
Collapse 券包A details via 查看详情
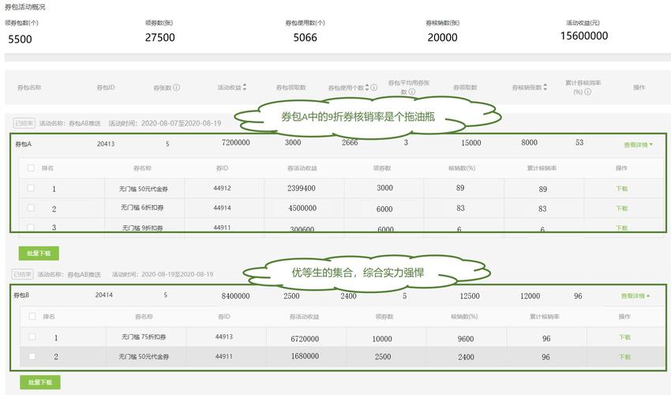pos(638,145)
